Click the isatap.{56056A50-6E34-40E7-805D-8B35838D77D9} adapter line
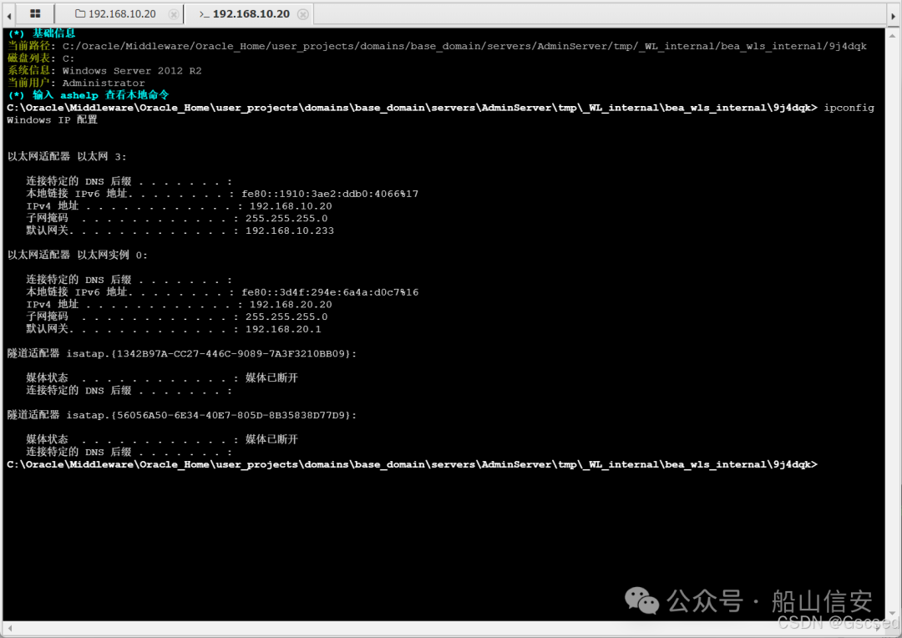 [182, 415]
